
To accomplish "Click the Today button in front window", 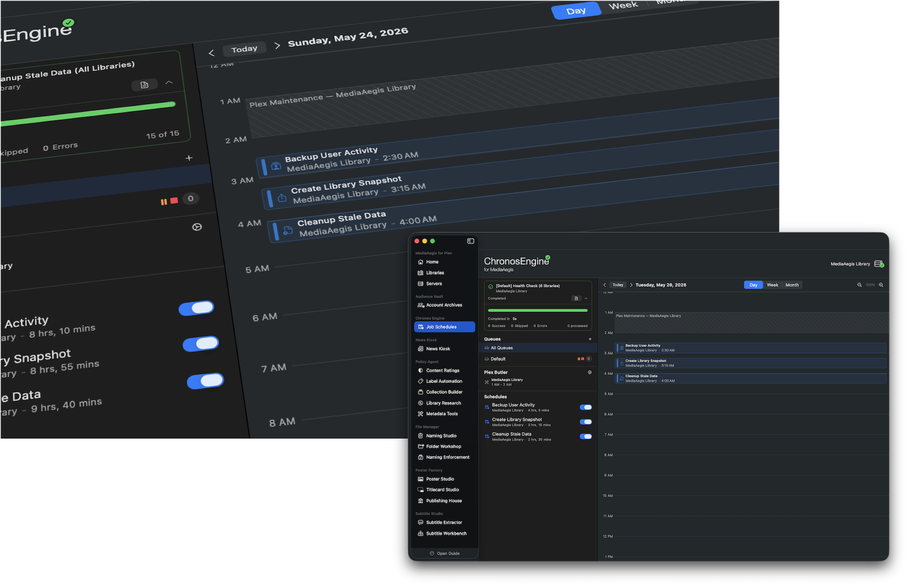I will (618, 285).
